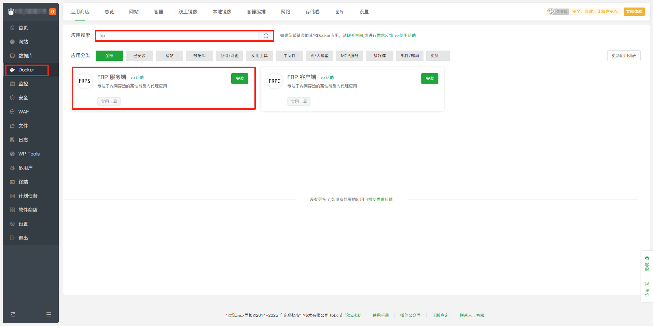
Task: Switch to the 网络 tab
Action: [x=286, y=12]
